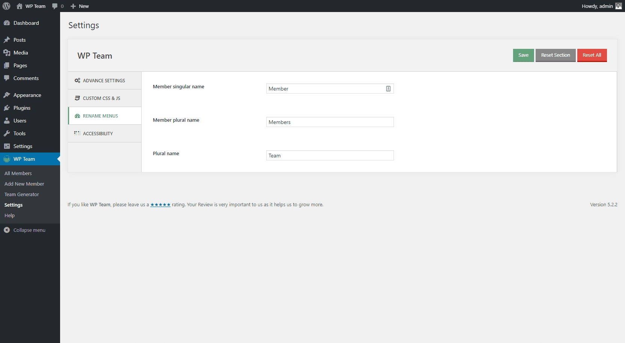625x343 pixels.
Task: Click the red Reset All button
Action: point(592,55)
